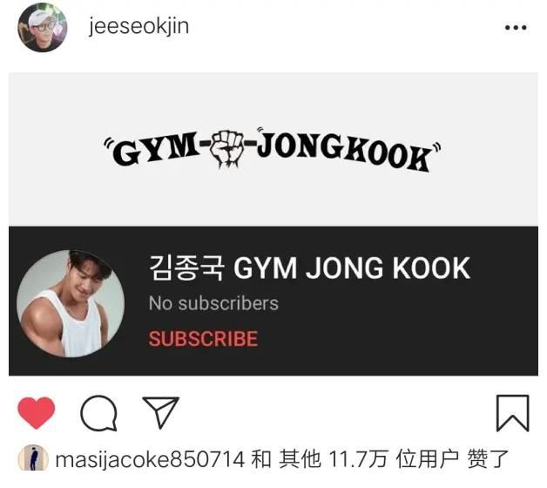Click the channel avatar of man in tank top

click(x=71, y=303)
